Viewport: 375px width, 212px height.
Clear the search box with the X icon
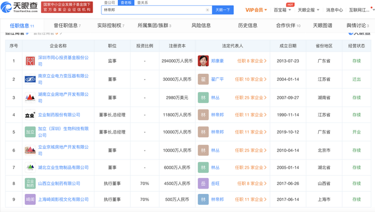tap(207, 10)
